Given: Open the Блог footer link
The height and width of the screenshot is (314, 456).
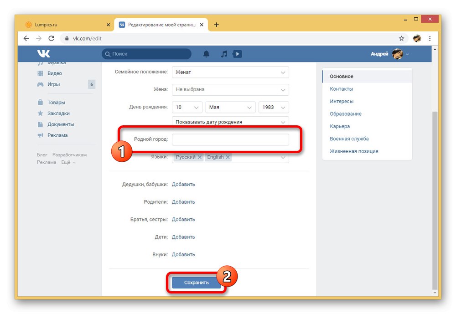Looking at the screenshot, I should point(42,155).
